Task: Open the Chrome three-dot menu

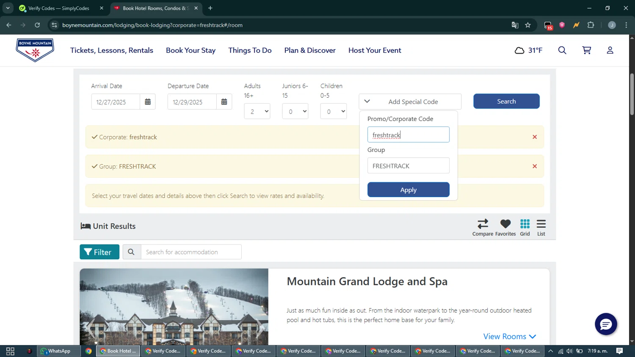Action: tap(626, 25)
